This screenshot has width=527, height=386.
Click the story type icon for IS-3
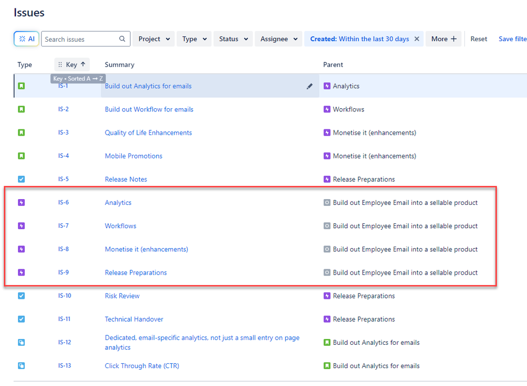(21, 133)
